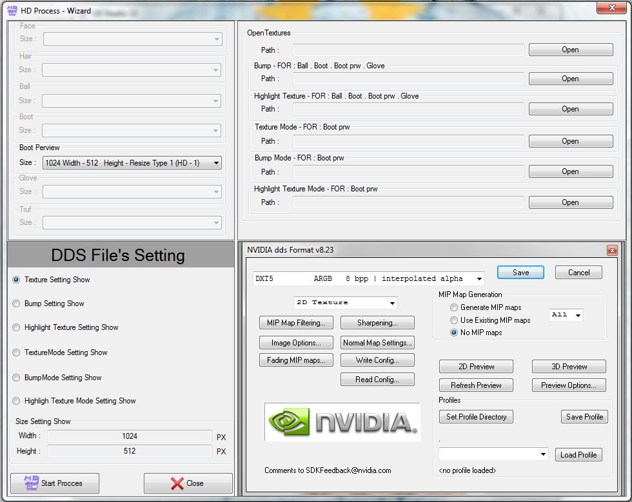The image size is (632, 502).
Task: Click the red X Close button
Action: (x=188, y=483)
